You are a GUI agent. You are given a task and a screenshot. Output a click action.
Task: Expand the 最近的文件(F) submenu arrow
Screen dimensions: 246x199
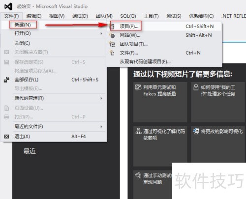[x=101, y=127]
